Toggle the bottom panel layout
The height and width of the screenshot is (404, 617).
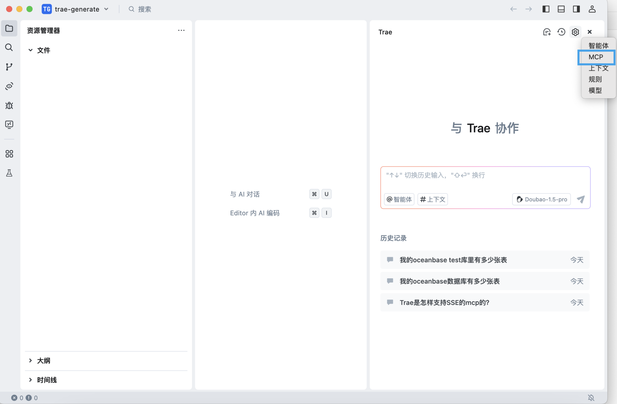[561, 9]
